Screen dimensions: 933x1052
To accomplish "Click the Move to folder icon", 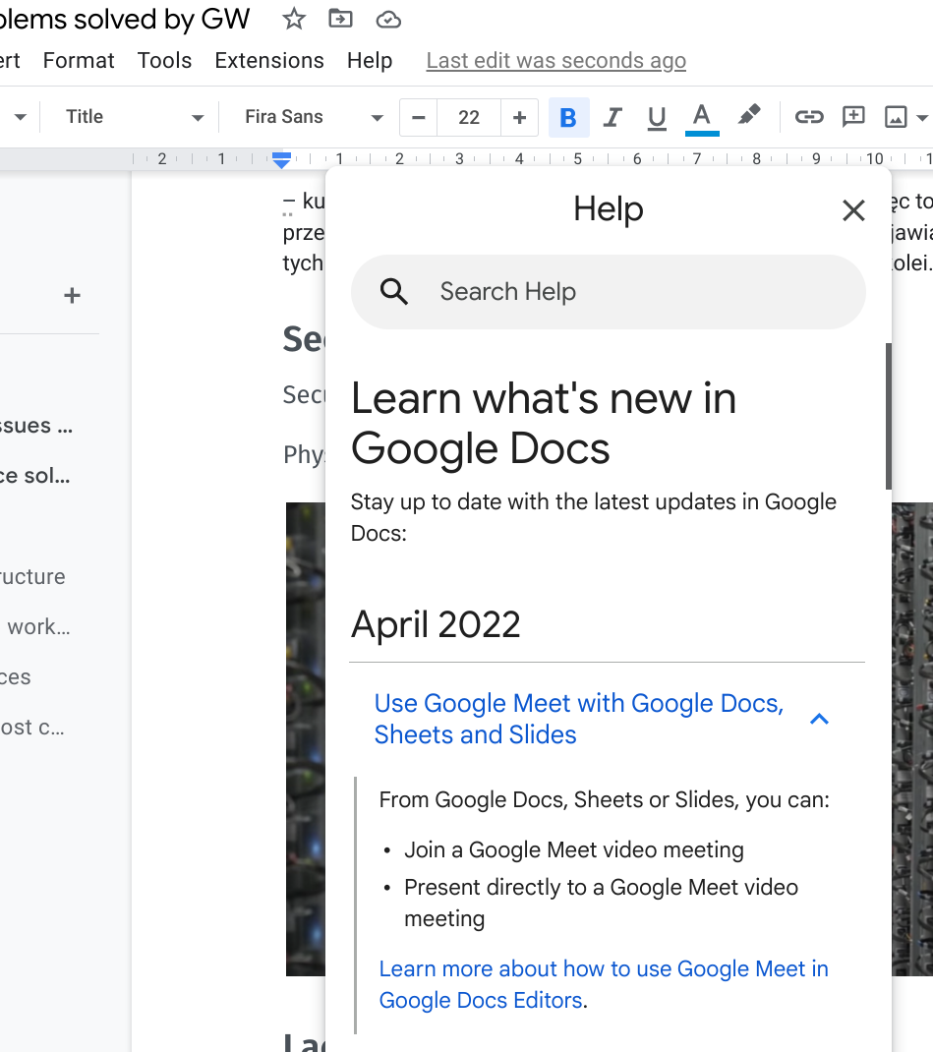I will point(340,19).
